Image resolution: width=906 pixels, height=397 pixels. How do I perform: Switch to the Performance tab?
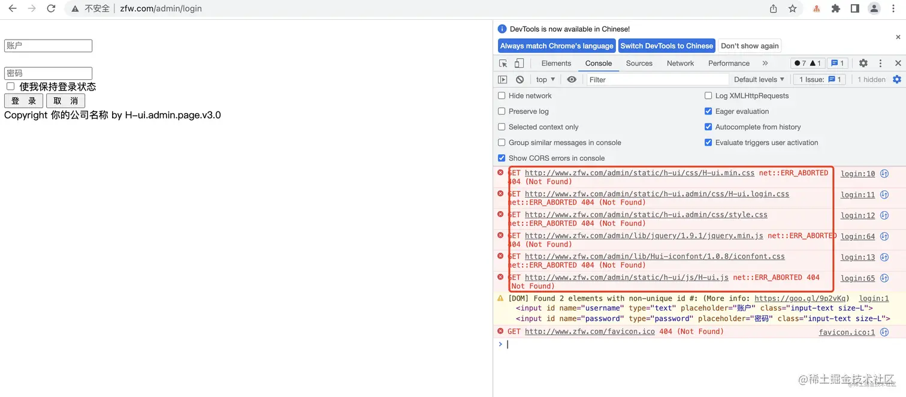[x=729, y=63]
